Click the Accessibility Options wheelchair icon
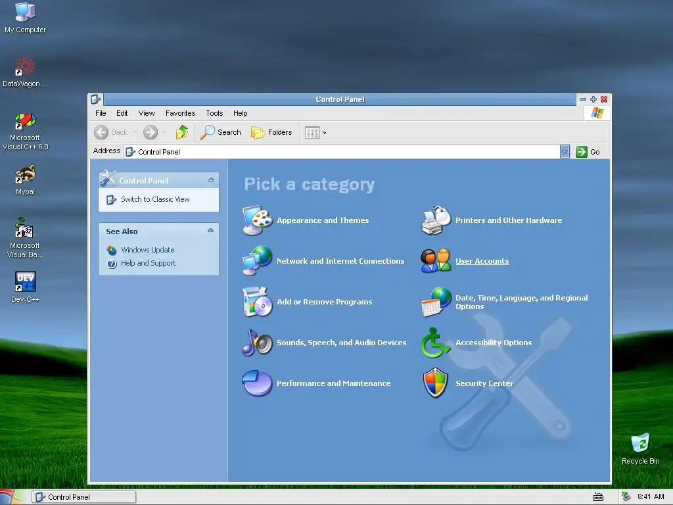 (x=435, y=342)
